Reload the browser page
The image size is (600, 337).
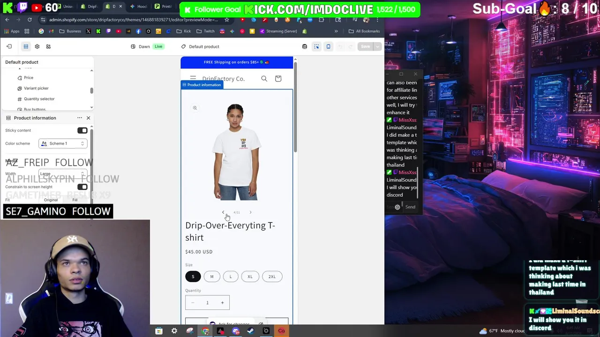coord(30,20)
